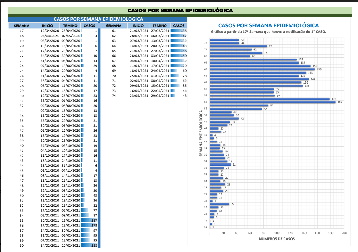Viewport: 358px width, 252px height.
Task: Select the week 17 number cell in the table
Action: [x=21, y=31]
